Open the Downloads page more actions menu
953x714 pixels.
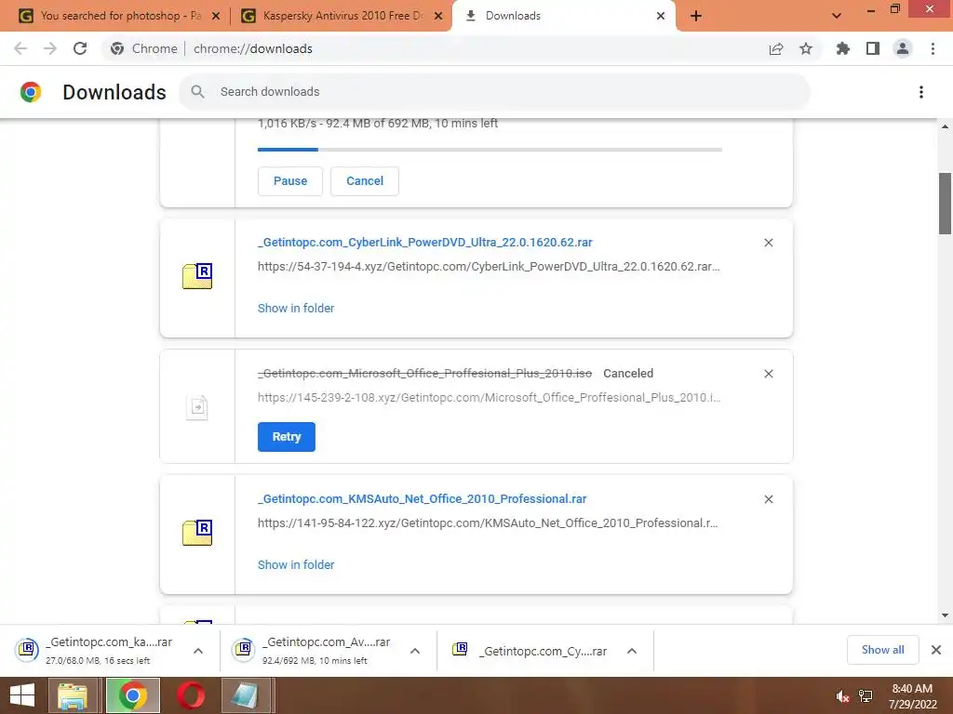(x=921, y=92)
